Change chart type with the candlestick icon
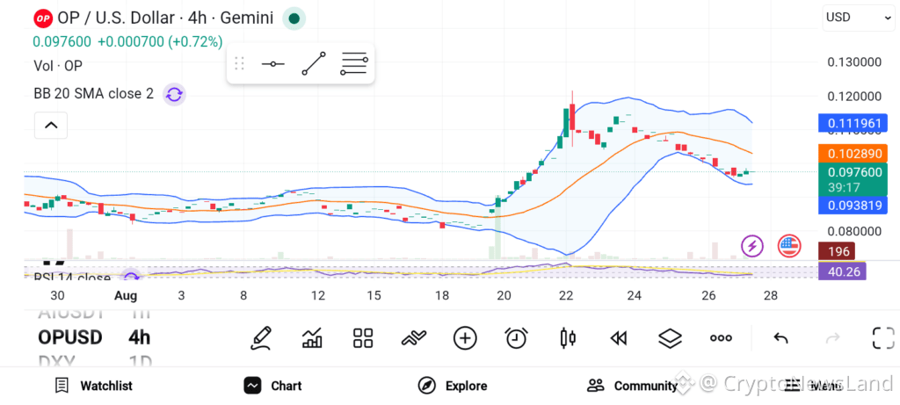Viewport: 900px width, 405px height. (x=567, y=338)
